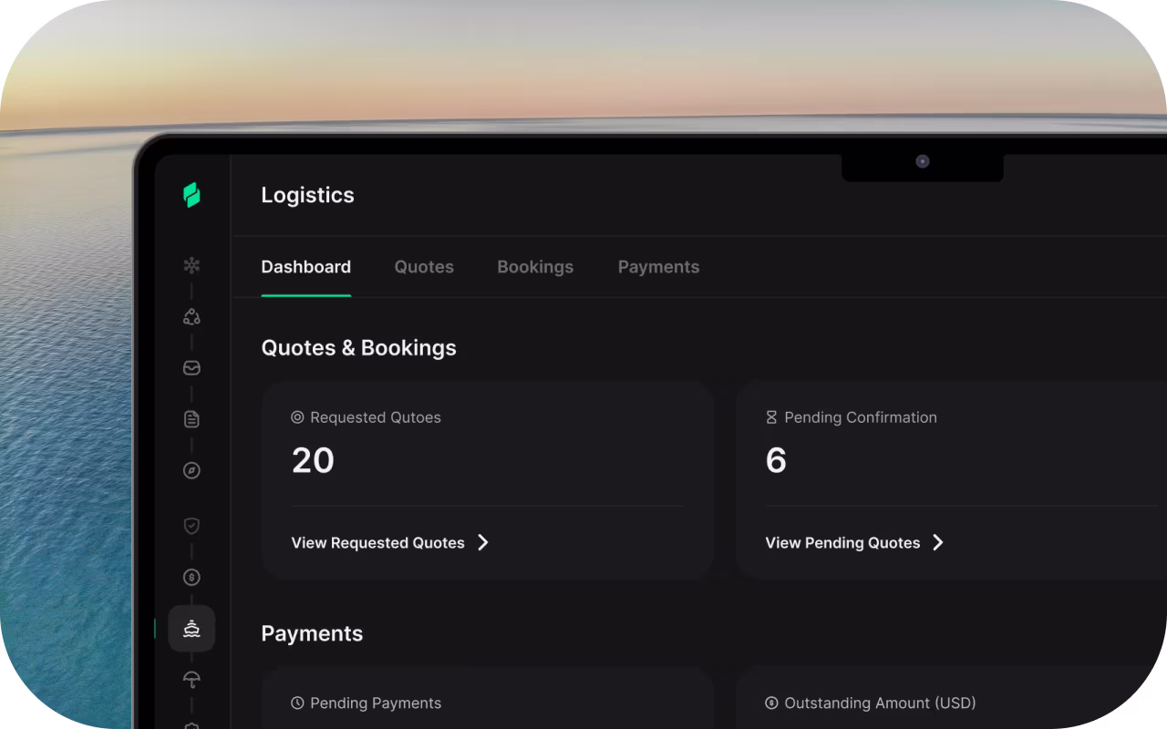This screenshot has width=1167, height=729.
Task: Click the chevron after View Requested Quotes
Action: pos(483,543)
